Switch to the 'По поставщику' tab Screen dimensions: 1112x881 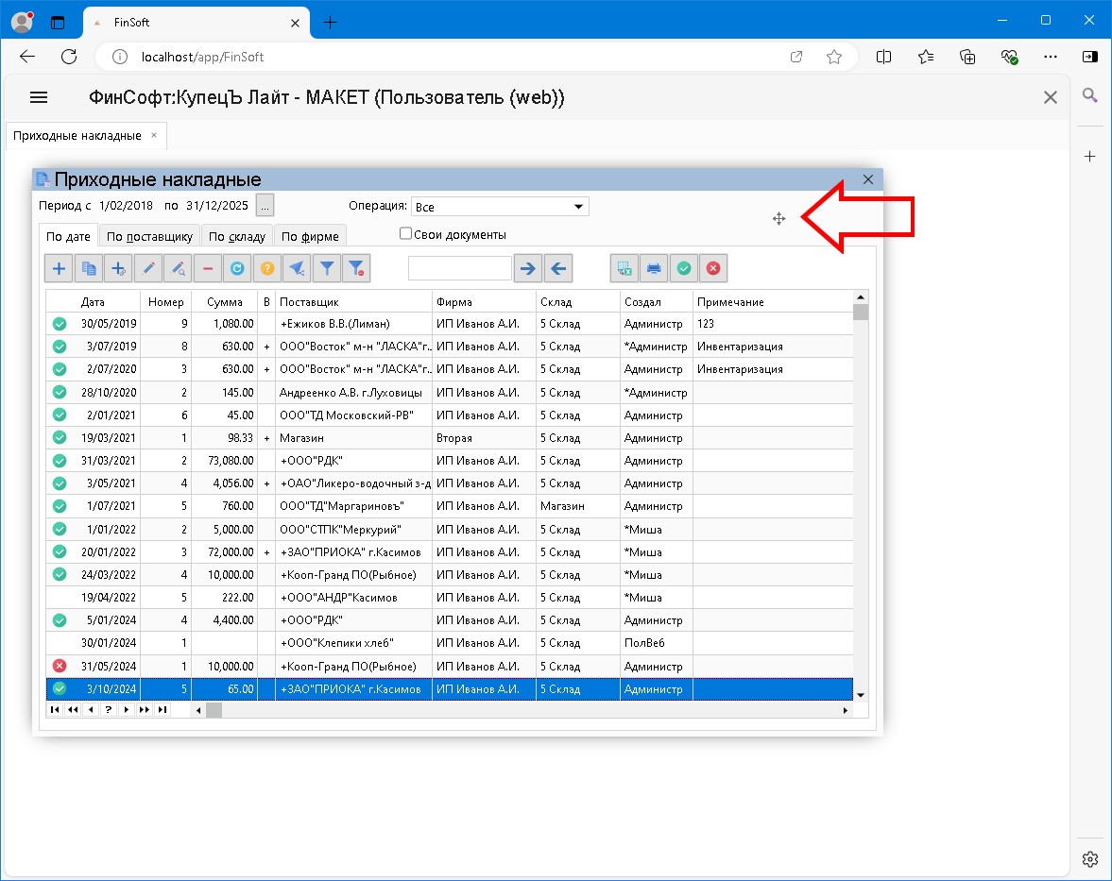pyautogui.click(x=149, y=237)
